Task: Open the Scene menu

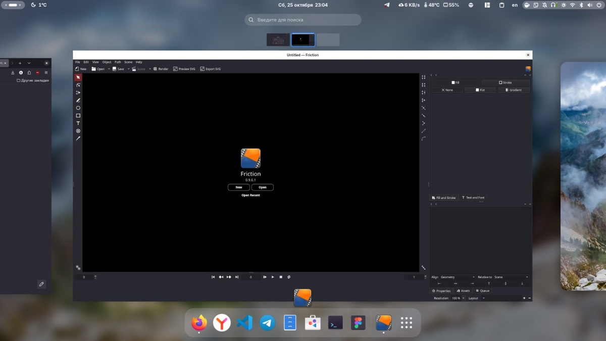Action: pos(128,62)
